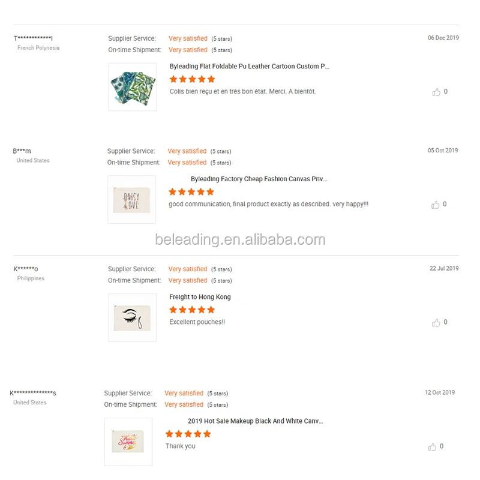Open 'Daisy Love' canvas bag thumbnail

coord(131,200)
